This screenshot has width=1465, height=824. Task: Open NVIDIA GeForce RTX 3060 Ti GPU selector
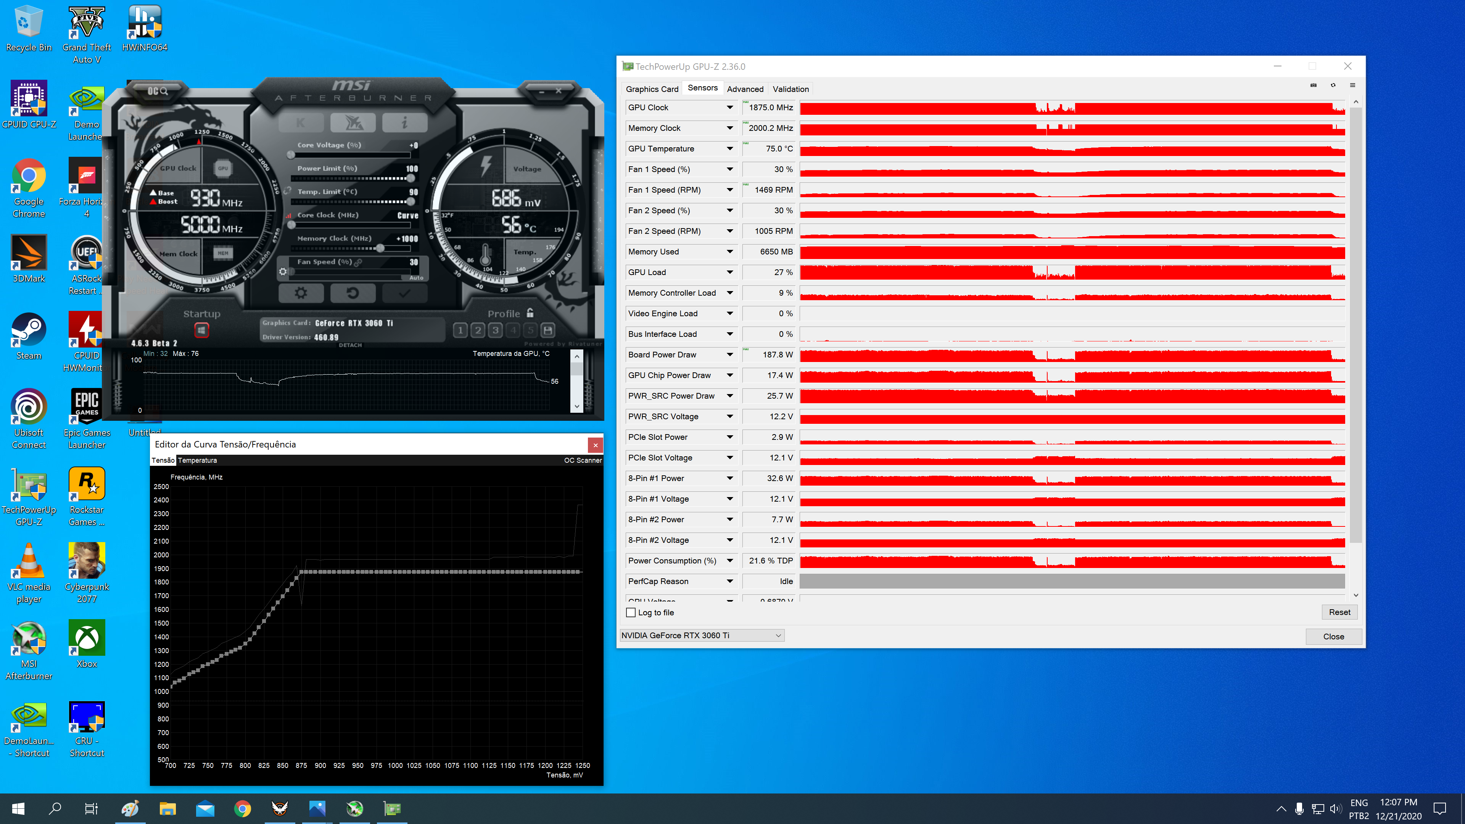pos(702,635)
